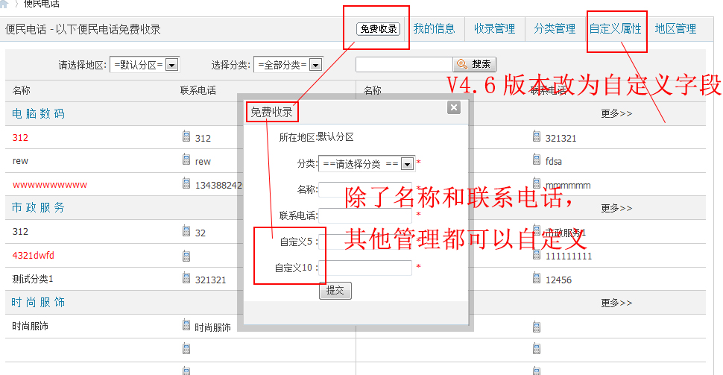Screen dimensions: 723x375
Task: Click the red 312 entry name
Action: pyautogui.click(x=20, y=137)
